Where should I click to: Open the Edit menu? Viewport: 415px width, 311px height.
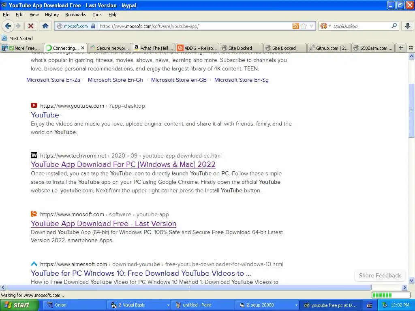point(19,15)
